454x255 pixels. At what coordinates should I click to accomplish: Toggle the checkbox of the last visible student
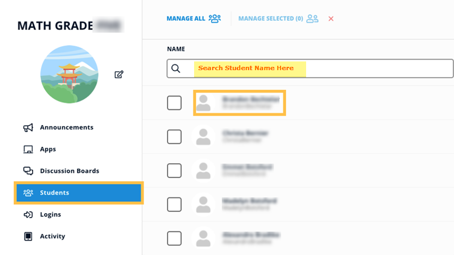174,238
